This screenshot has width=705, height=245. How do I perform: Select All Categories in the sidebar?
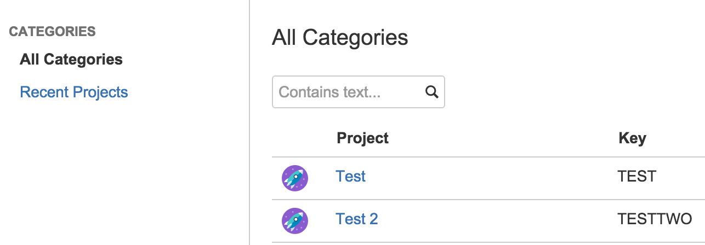click(x=71, y=59)
